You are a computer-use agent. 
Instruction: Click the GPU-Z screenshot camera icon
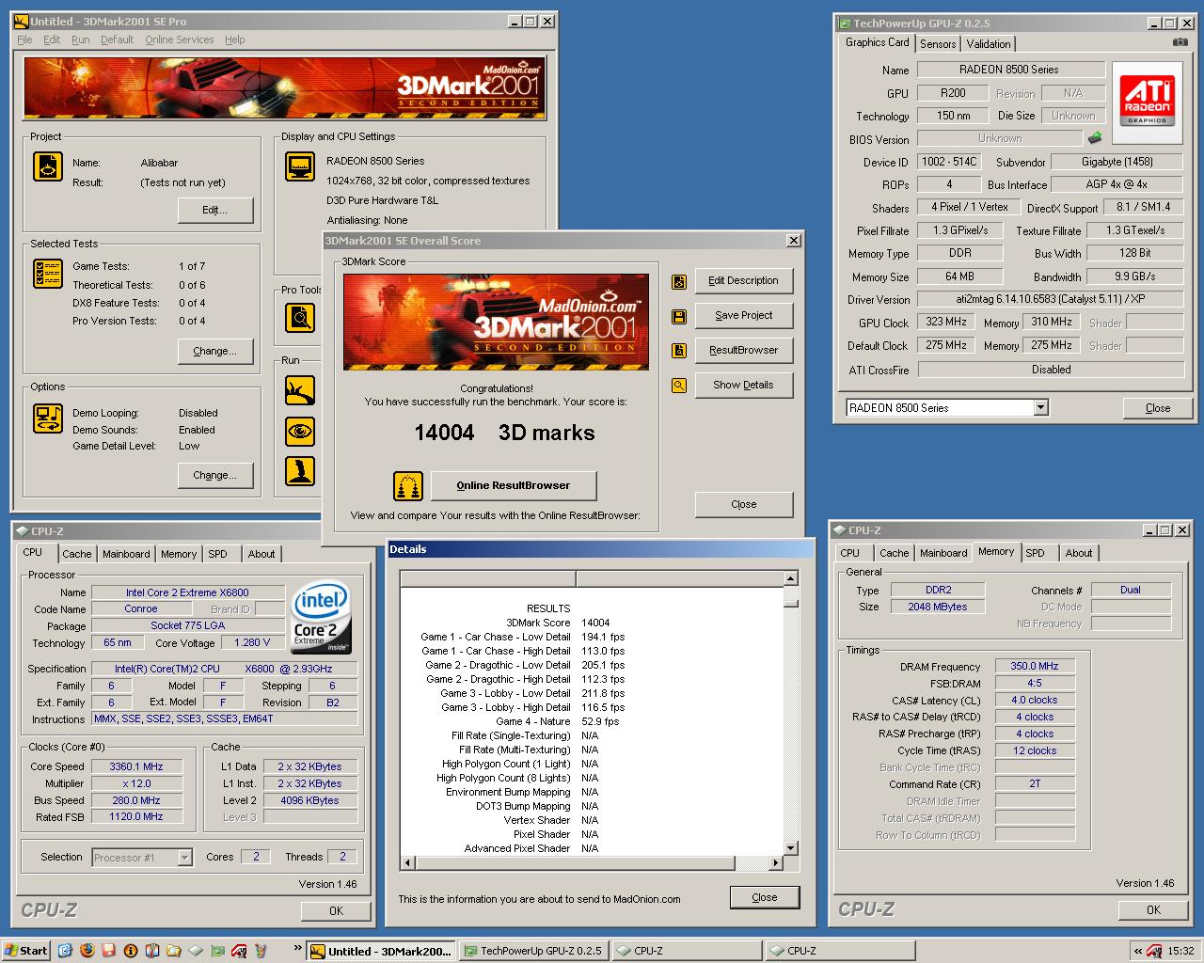[1180, 42]
